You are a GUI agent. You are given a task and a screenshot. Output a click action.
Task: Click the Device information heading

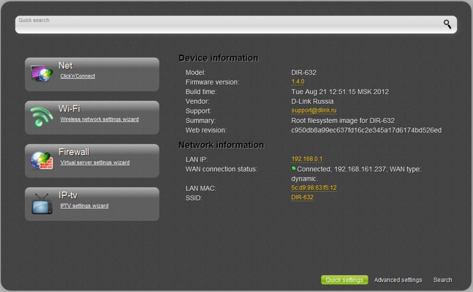point(218,58)
